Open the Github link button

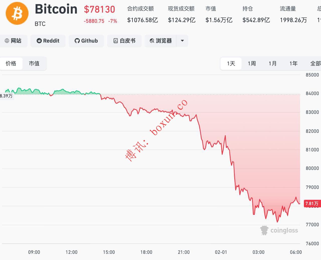pos(86,41)
